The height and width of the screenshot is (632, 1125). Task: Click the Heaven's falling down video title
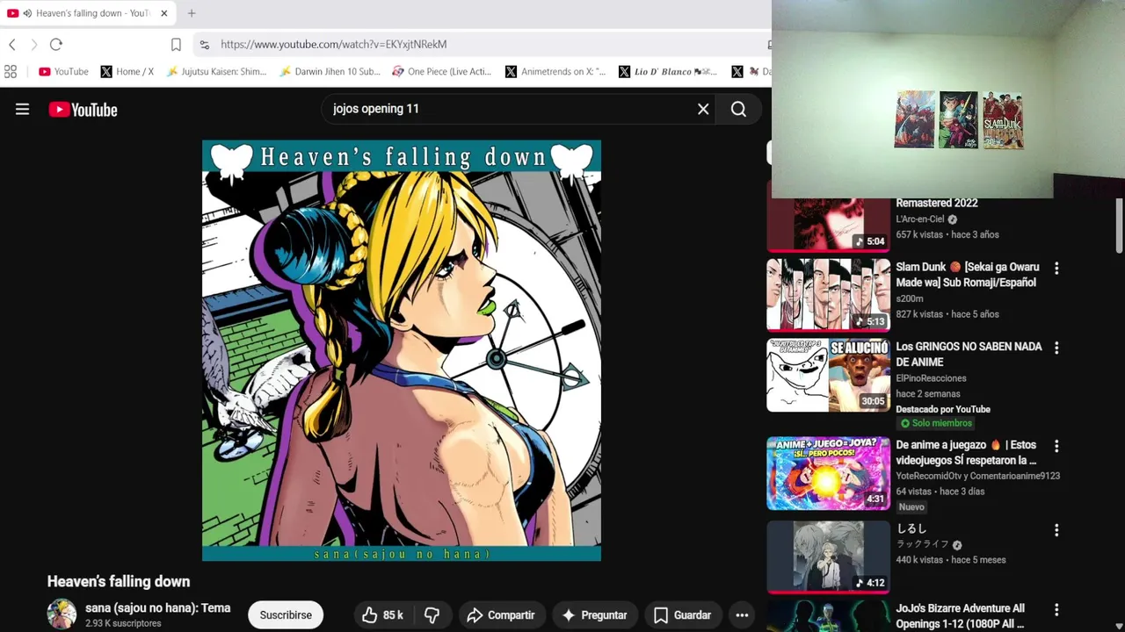(119, 581)
